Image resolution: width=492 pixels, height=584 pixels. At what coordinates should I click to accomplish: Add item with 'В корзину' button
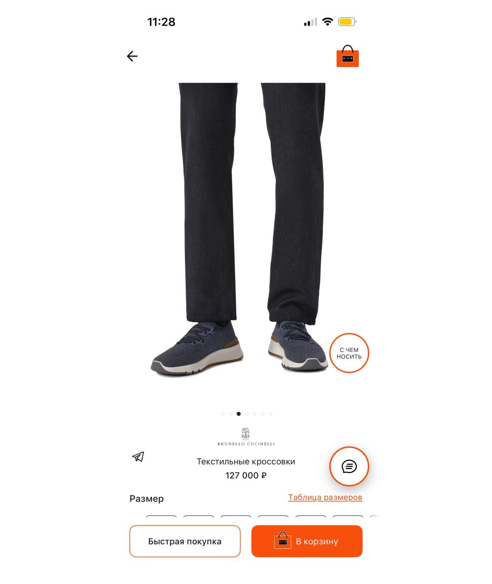(x=307, y=541)
